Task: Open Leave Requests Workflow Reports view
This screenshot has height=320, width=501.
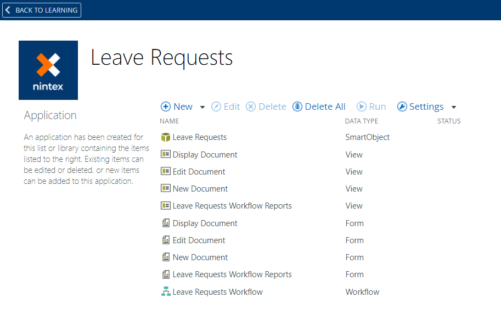Action: 232,206
